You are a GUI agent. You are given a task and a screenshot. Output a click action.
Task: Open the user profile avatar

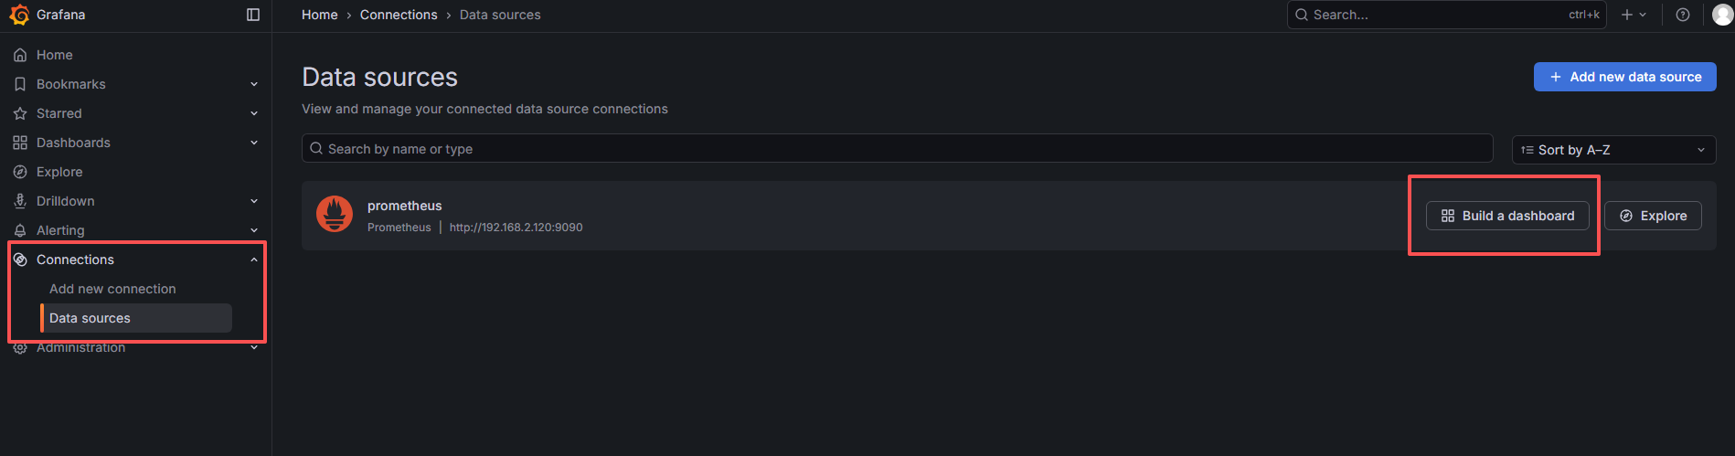click(x=1722, y=15)
